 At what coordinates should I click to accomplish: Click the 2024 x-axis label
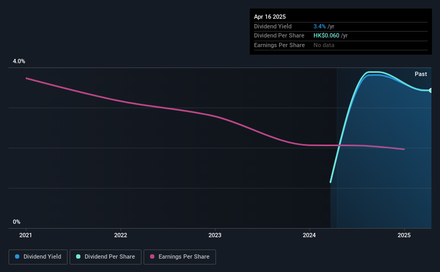click(309, 235)
